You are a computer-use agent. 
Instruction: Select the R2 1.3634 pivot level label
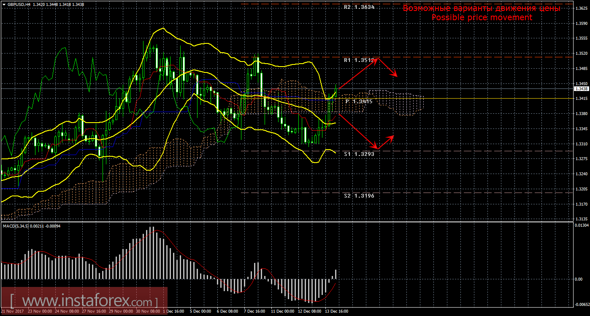click(x=359, y=7)
